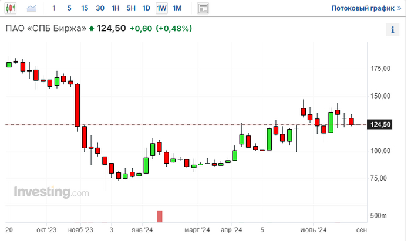Viewport: 411px width, 241px height.
Task: Select the 15 minute timeframe
Action: [x=85, y=8]
